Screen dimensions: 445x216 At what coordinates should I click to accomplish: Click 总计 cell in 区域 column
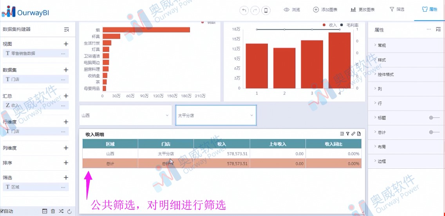coord(110,163)
